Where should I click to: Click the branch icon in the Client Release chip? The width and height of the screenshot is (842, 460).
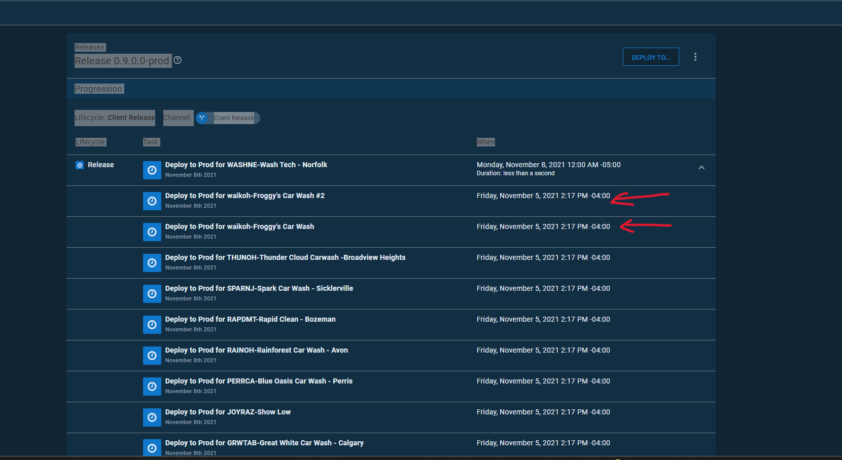point(203,118)
